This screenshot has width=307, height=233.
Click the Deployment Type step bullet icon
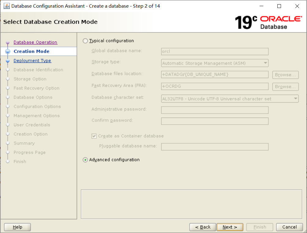(x=8, y=61)
